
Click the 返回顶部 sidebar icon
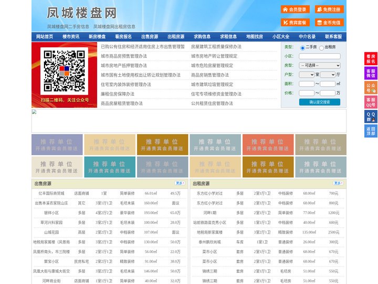(x=371, y=131)
